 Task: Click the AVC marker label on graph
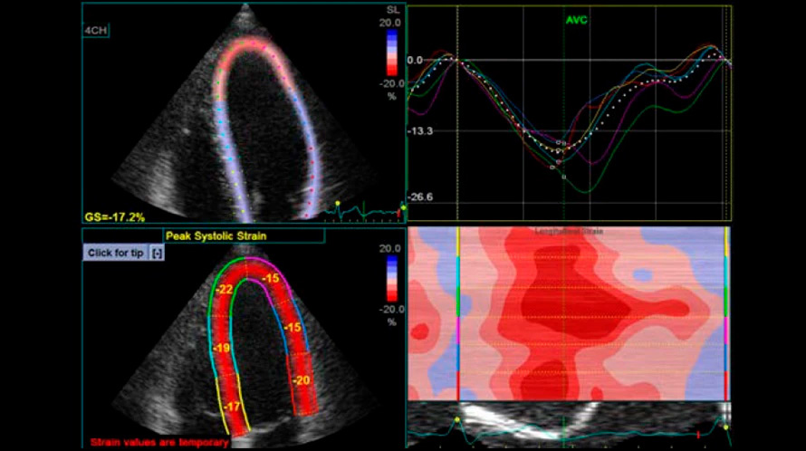click(x=576, y=19)
